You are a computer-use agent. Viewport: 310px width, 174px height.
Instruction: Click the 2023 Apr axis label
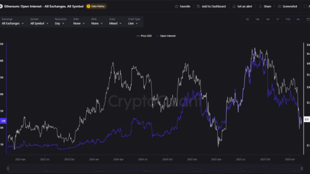(x=21, y=159)
